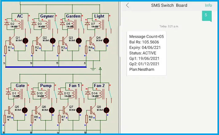
Task: Click the LED next to transistor Q3
Action: coord(79,41)
